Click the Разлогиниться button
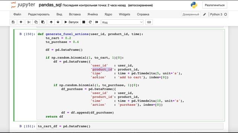Screen dimensions: 238x133 [x=215, y=5]
